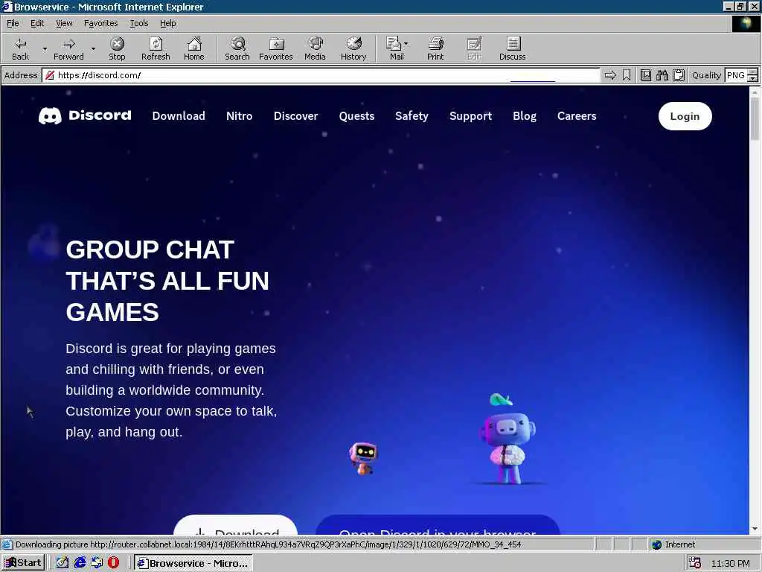Reload the page using Refresh
The image size is (762, 572).
(156, 48)
